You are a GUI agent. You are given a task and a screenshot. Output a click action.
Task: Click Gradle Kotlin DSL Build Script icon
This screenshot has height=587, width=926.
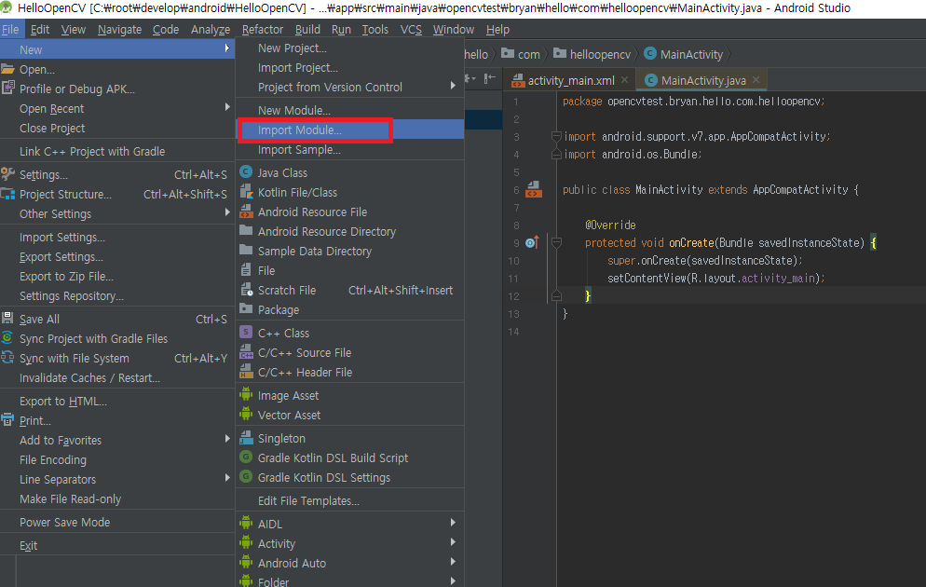click(246, 457)
